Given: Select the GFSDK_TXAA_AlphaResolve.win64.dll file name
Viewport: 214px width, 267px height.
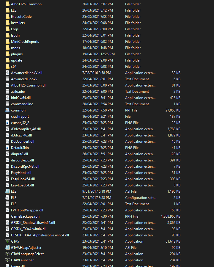Looking at the screenshot, I should (x=40, y=235).
